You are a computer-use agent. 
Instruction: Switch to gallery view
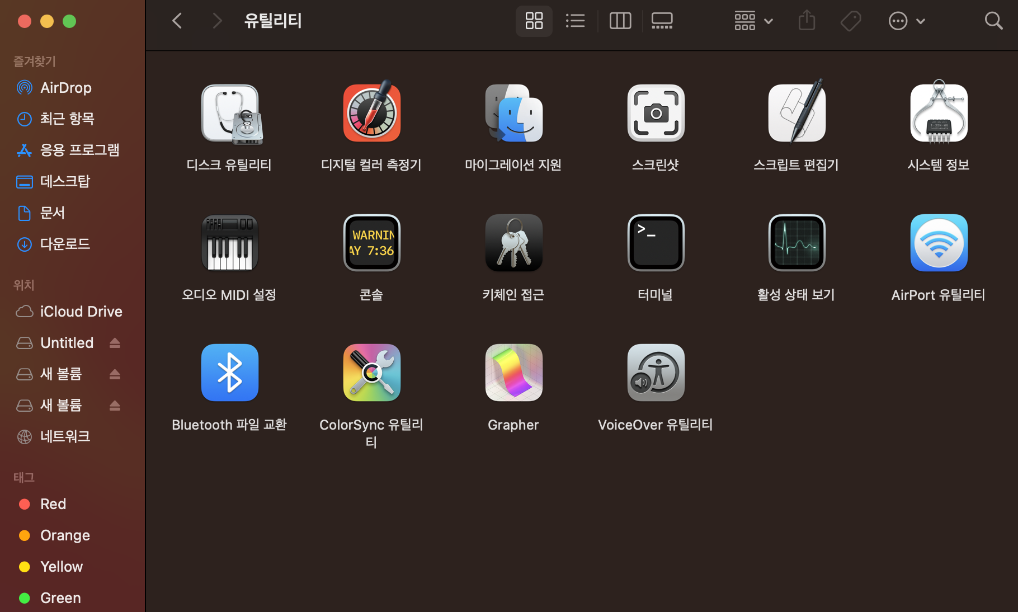pos(662,21)
